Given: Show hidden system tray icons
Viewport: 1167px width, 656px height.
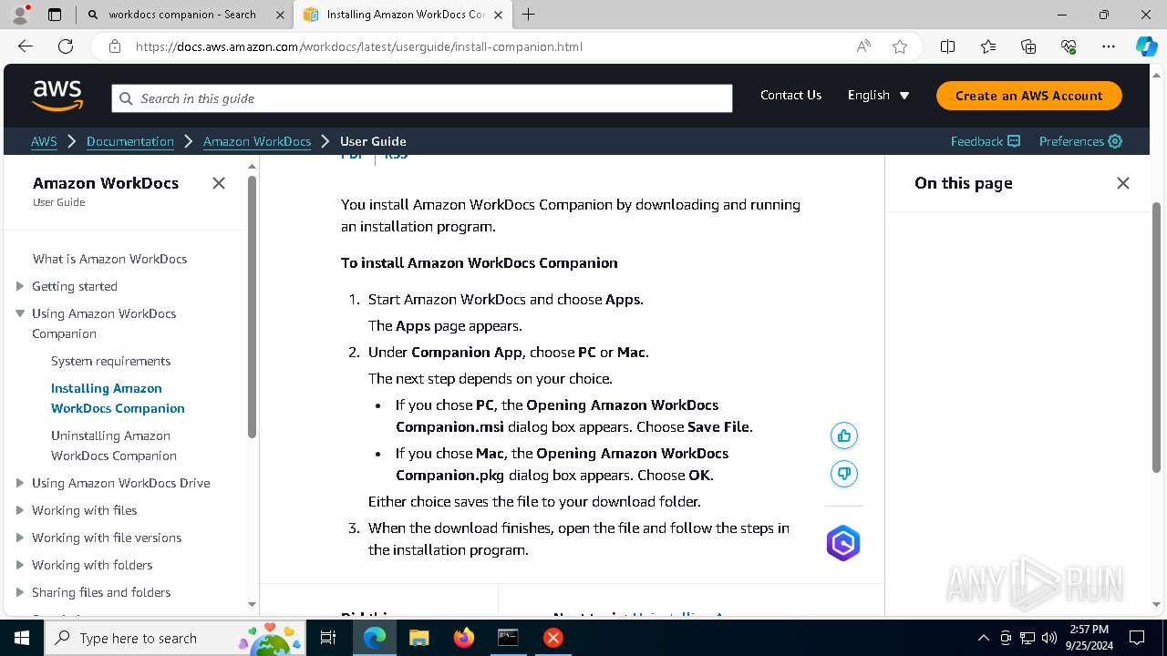Looking at the screenshot, I should 983,638.
